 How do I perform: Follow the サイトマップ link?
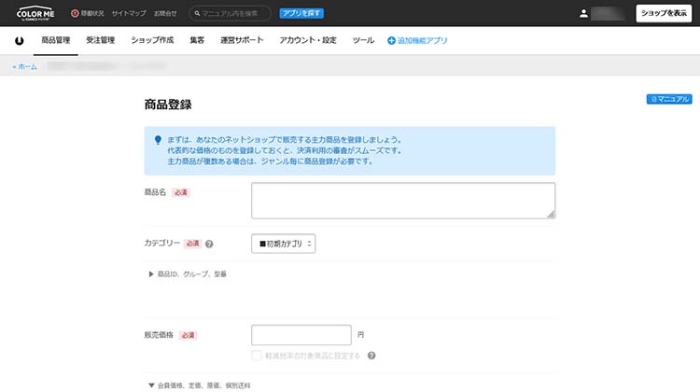coord(129,13)
